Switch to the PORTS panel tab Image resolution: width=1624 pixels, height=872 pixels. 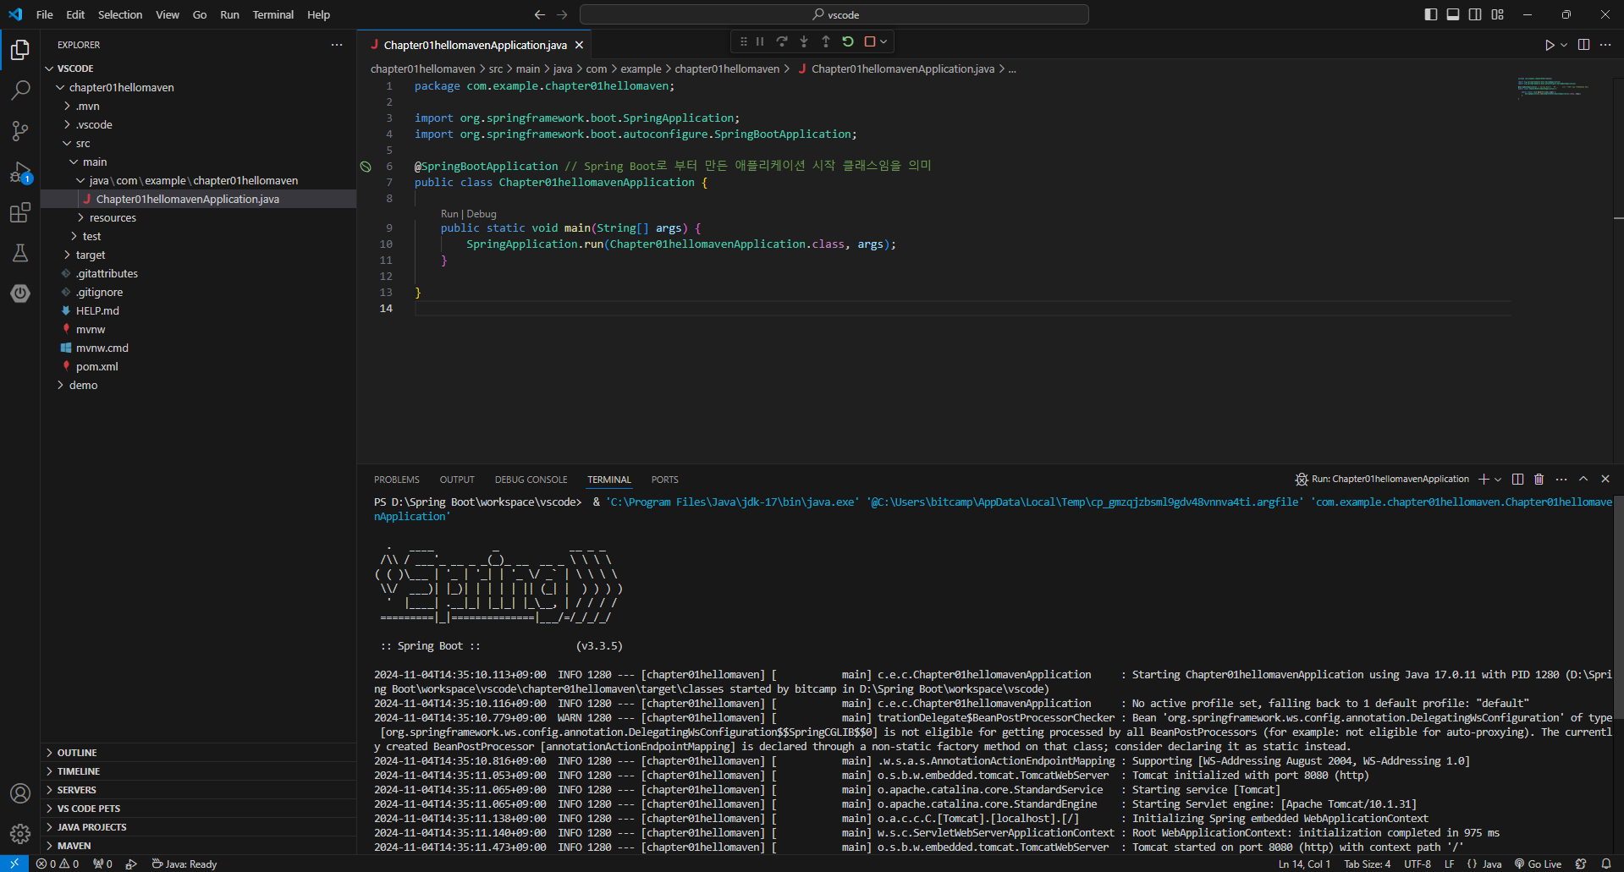pyautogui.click(x=665, y=480)
